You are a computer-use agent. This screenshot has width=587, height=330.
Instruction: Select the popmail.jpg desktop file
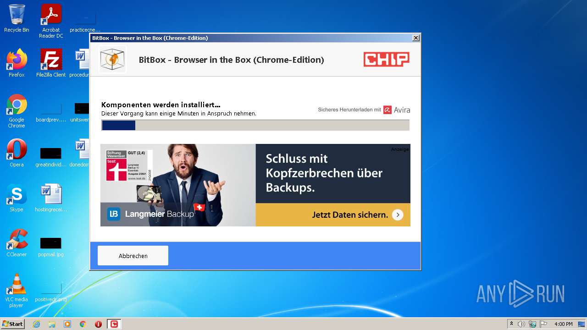coord(51,247)
